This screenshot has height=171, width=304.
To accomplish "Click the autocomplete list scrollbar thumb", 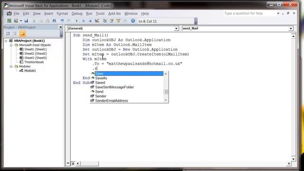I will click(x=166, y=92).
